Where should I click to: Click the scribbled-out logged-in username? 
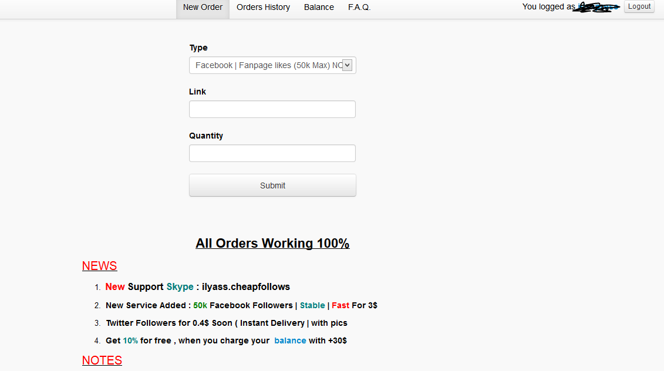[x=598, y=7]
